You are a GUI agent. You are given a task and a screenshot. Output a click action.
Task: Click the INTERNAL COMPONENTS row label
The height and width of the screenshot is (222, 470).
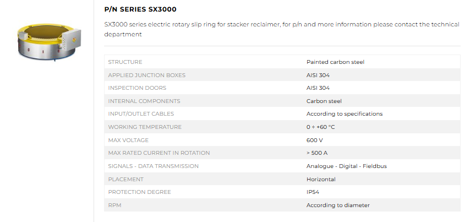pyautogui.click(x=144, y=101)
